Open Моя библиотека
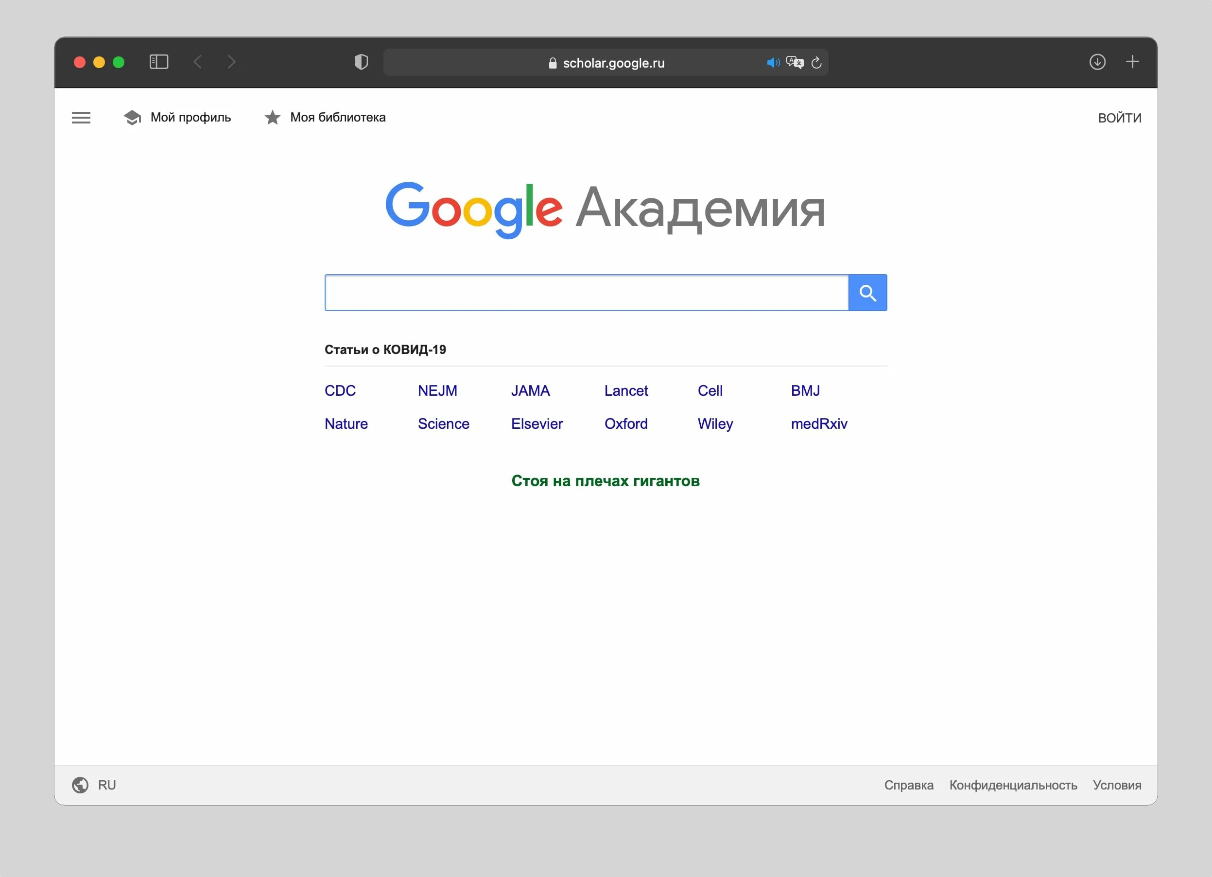Viewport: 1212px width, 877px height. click(x=338, y=118)
